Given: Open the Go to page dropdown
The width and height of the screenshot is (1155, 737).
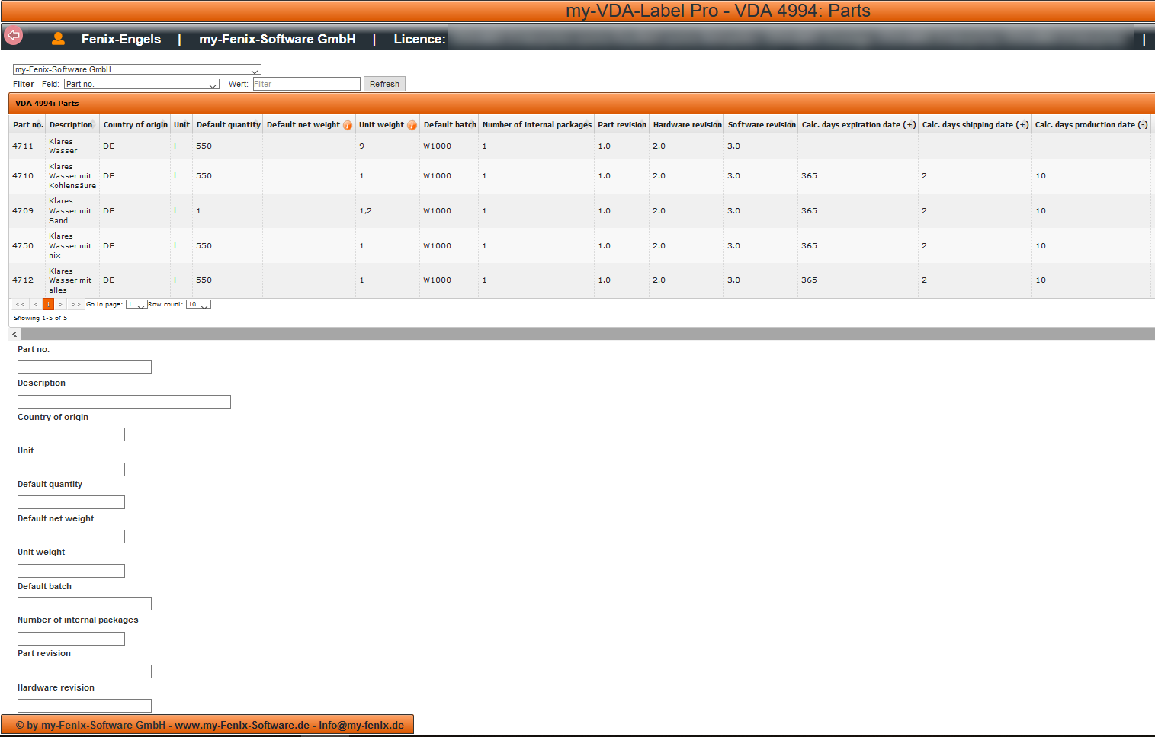Looking at the screenshot, I should [136, 304].
